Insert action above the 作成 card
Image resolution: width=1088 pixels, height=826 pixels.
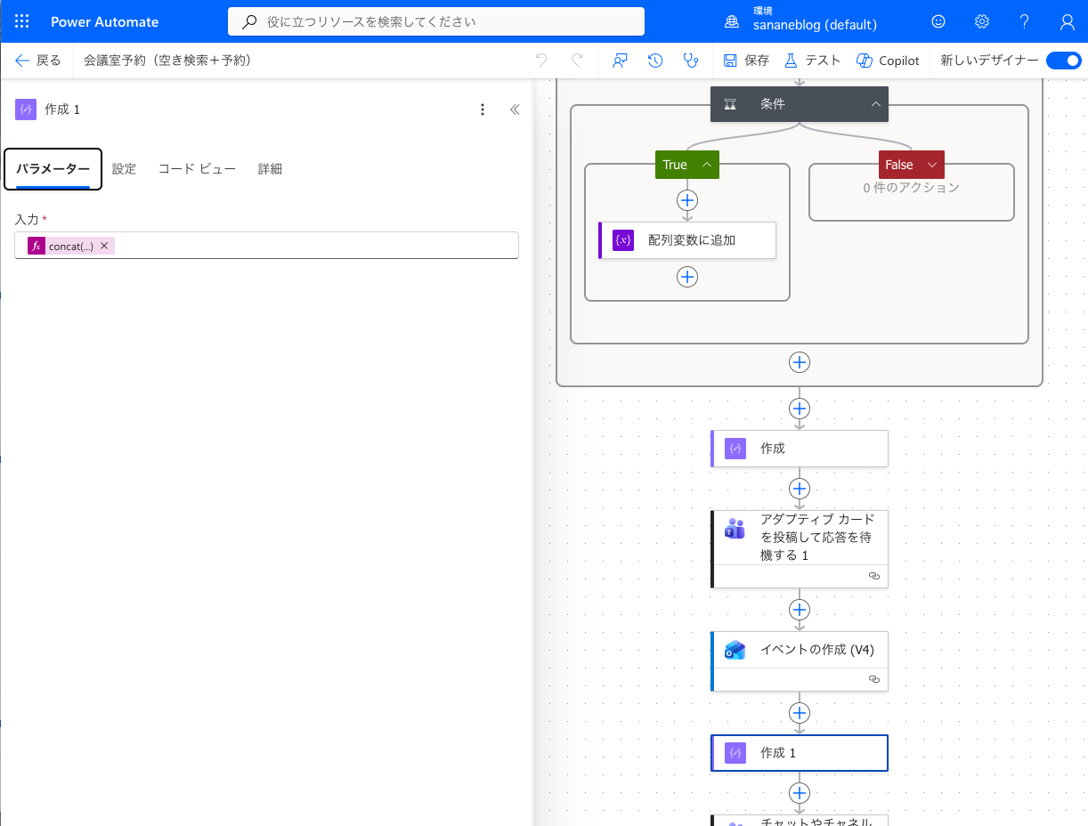pos(800,409)
